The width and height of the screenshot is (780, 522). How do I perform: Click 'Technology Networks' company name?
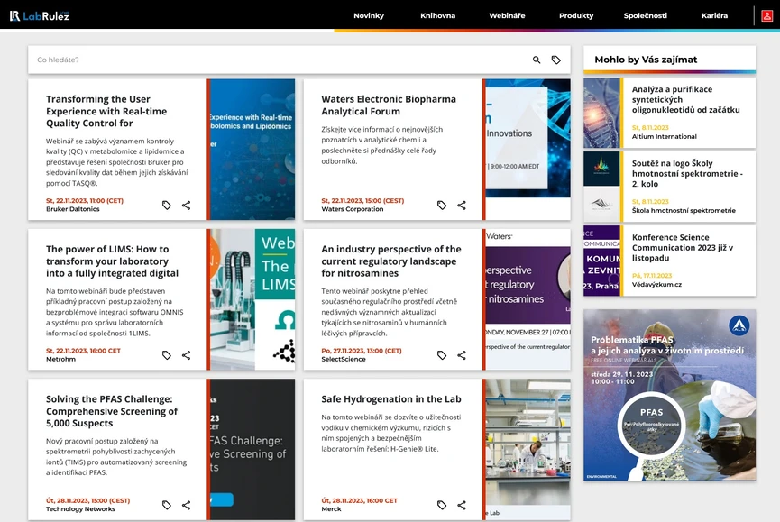(80, 509)
